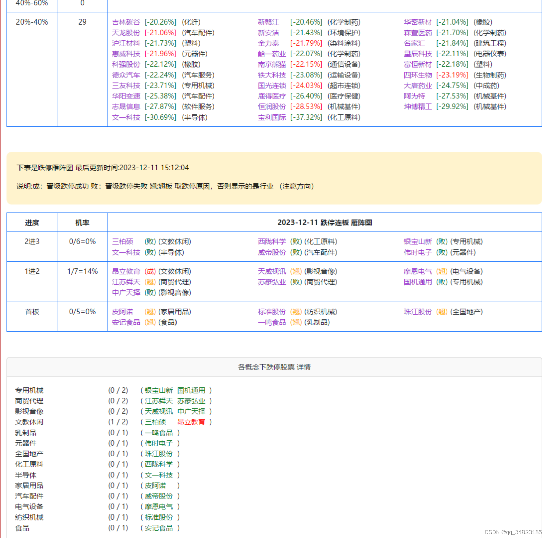Open the 阿为特 stock link

pos(414,96)
